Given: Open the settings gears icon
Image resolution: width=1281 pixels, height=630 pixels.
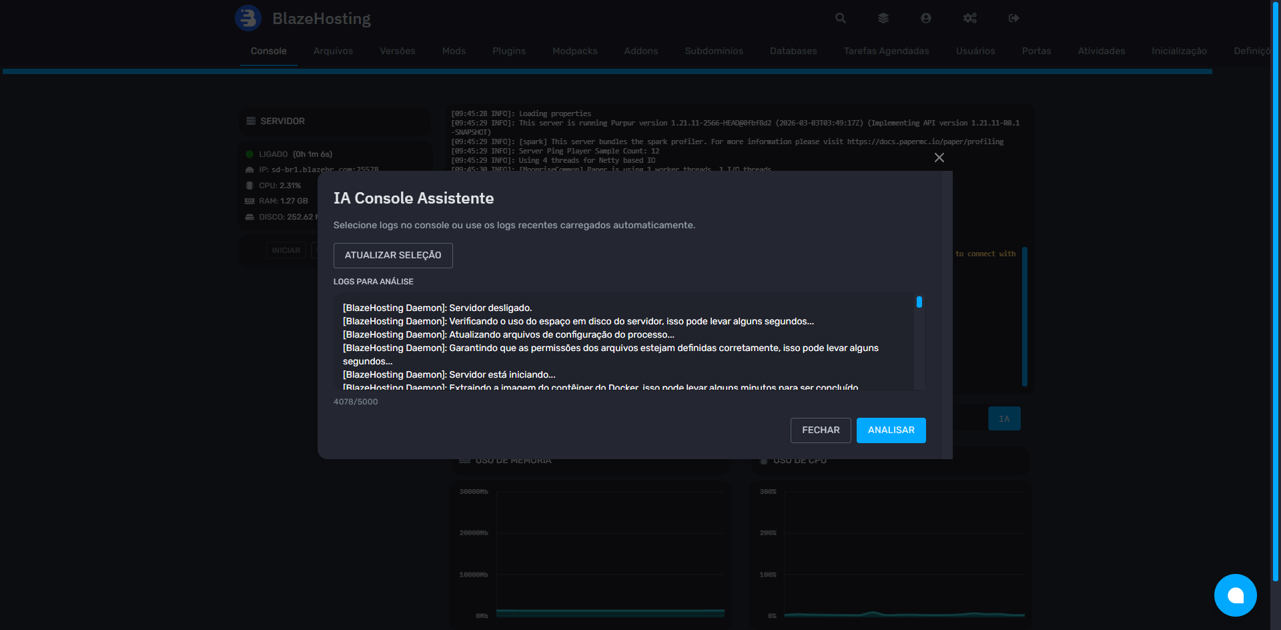Looking at the screenshot, I should click(970, 18).
